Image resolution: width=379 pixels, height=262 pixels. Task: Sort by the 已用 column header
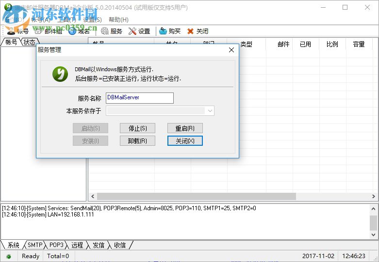coord(306,45)
